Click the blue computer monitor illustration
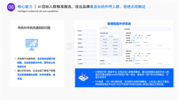This screenshot has height=100, width=178. [x=32, y=45]
